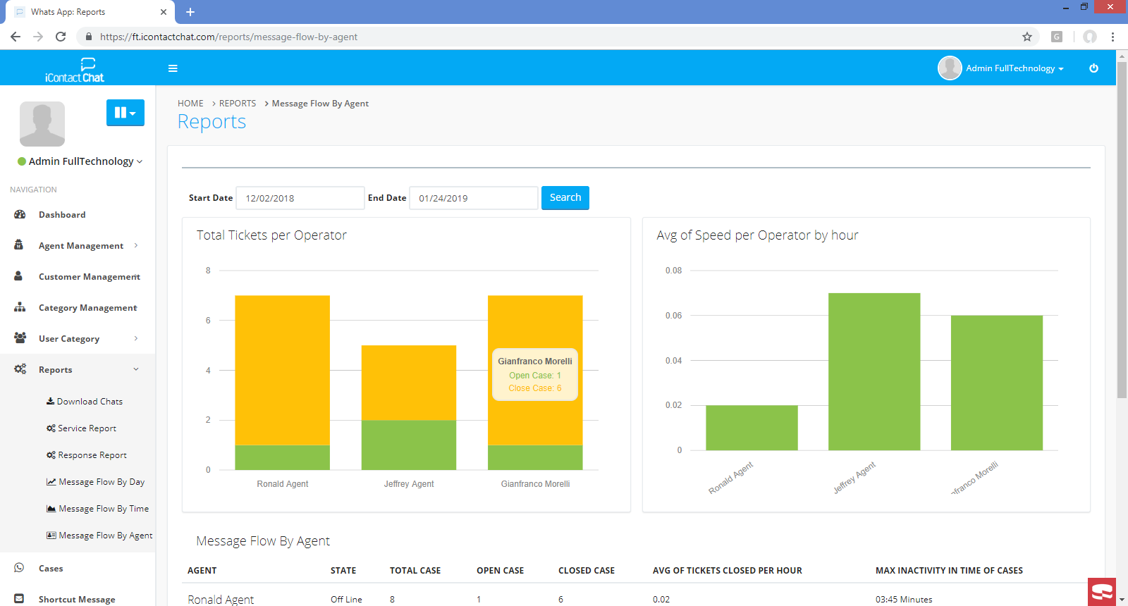Click the Dashboard palette icon

tap(20, 214)
